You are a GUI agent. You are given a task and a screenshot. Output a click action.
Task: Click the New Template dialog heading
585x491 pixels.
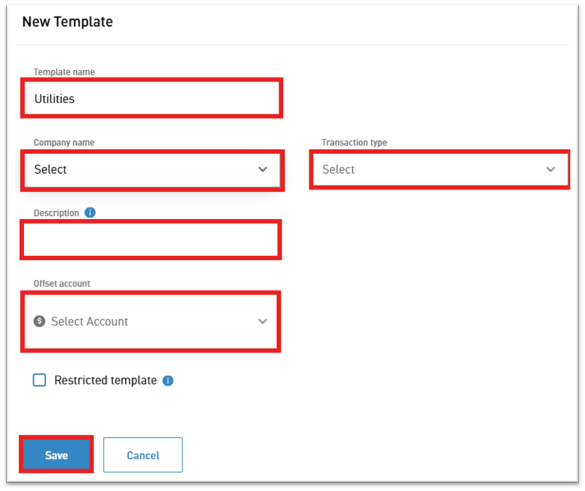tap(68, 21)
